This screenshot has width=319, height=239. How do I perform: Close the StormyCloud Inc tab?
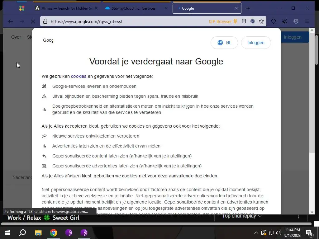(166, 8)
